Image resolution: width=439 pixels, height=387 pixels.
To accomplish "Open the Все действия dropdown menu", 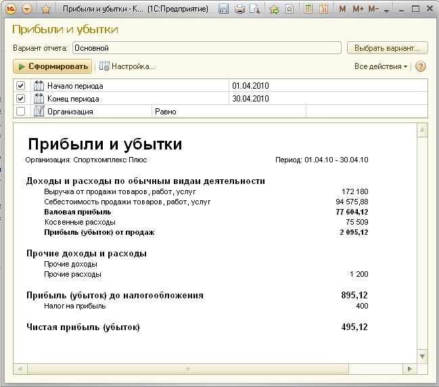I will click(380, 66).
